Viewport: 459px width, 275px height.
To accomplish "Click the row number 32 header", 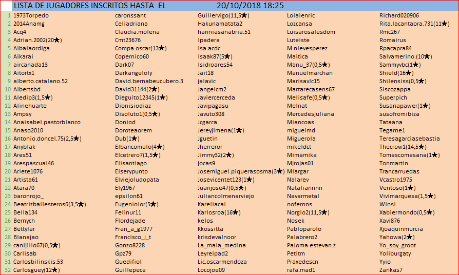I will coord(8,270).
